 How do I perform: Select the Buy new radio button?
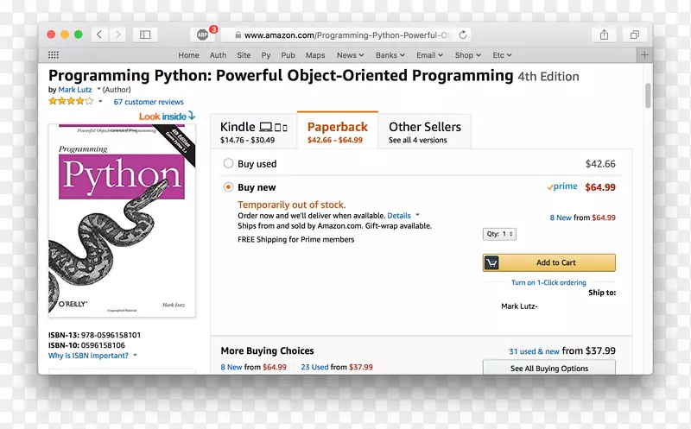point(228,187)
